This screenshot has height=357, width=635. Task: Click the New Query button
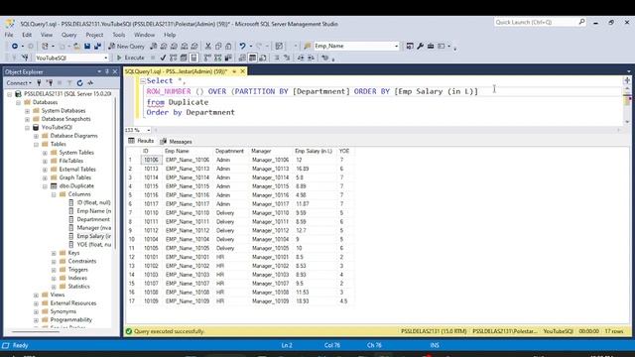[x=126, y=47]
